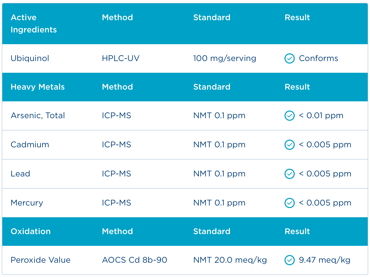
Task: Click the checkmark icon for Peroxide Value
Action: tap(289, 260)
